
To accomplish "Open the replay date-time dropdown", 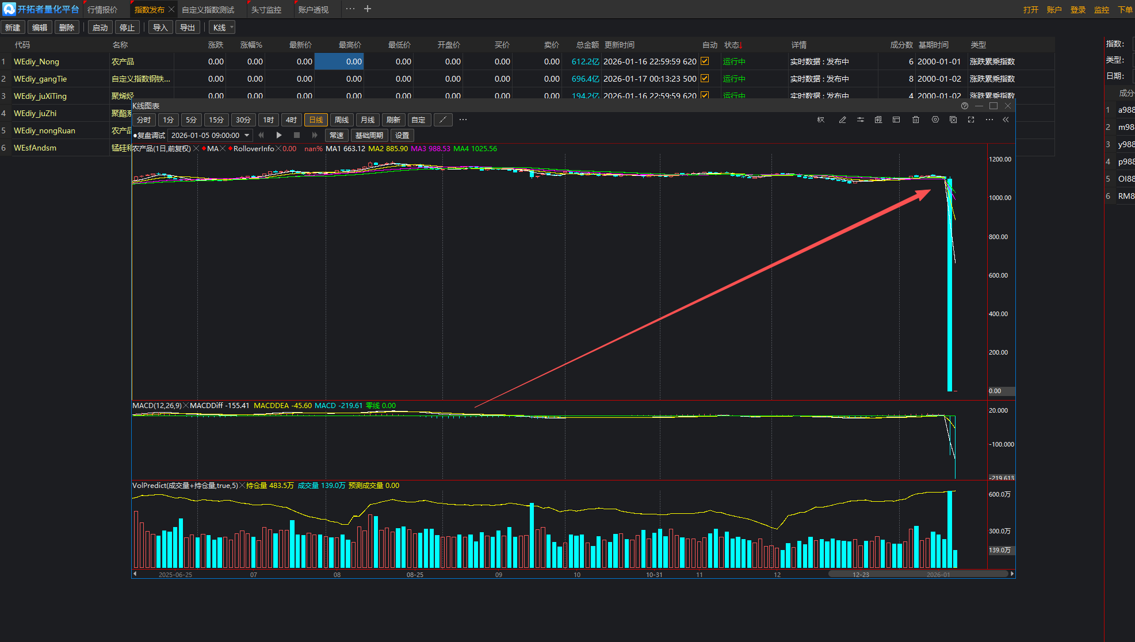I will [247, 135].
